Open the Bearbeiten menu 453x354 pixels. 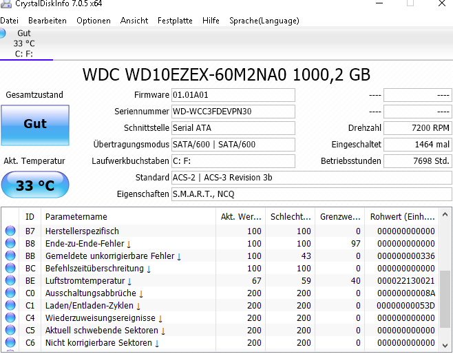(x=48, y=21)
